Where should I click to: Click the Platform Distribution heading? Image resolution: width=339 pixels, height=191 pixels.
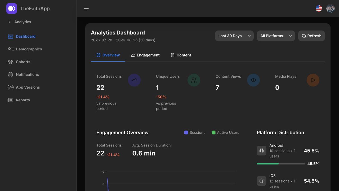[x=280, y=133]
